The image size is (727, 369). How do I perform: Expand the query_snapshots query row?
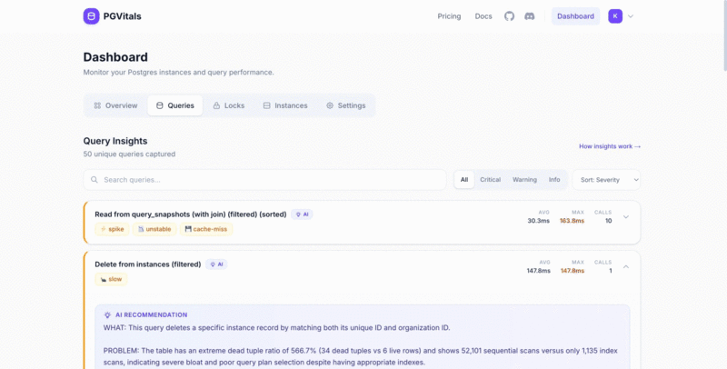625,217
